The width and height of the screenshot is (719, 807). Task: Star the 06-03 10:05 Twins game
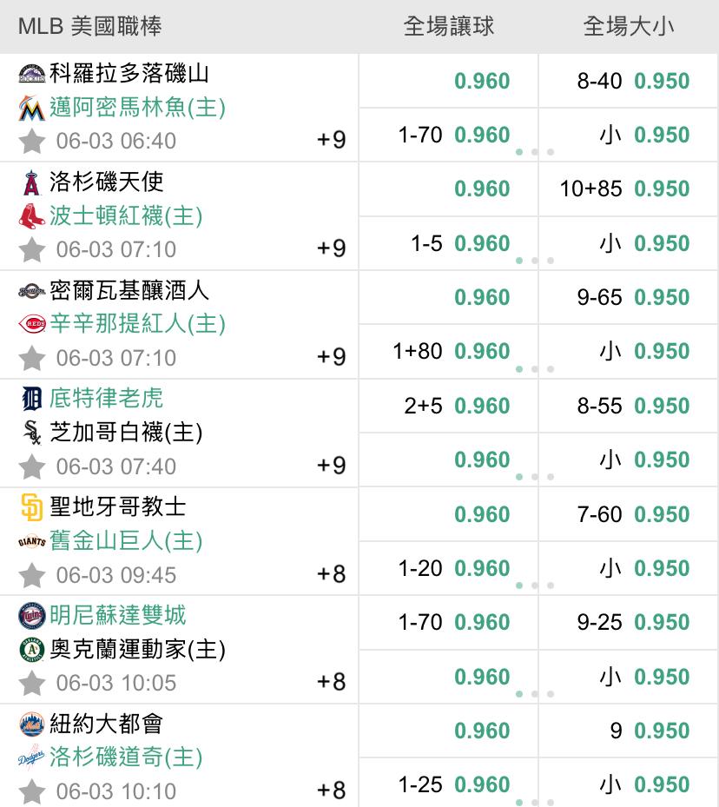click(32, 684)
